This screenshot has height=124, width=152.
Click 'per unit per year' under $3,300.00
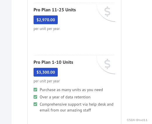47,81
